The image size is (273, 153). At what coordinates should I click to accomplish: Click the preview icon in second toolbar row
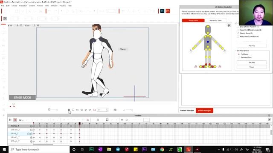tap(5, 19)
